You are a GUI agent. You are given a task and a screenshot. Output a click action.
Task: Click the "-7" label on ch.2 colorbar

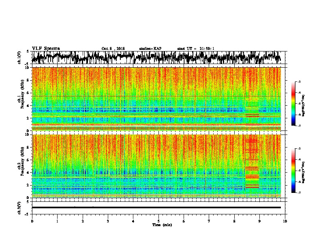pos(299,192)
